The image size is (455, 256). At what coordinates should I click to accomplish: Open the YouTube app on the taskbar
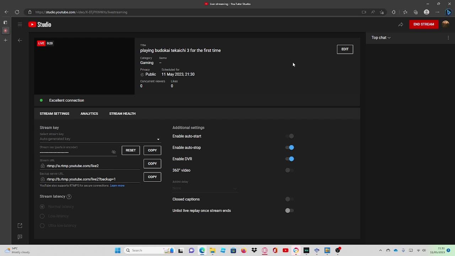pos(285,250)
